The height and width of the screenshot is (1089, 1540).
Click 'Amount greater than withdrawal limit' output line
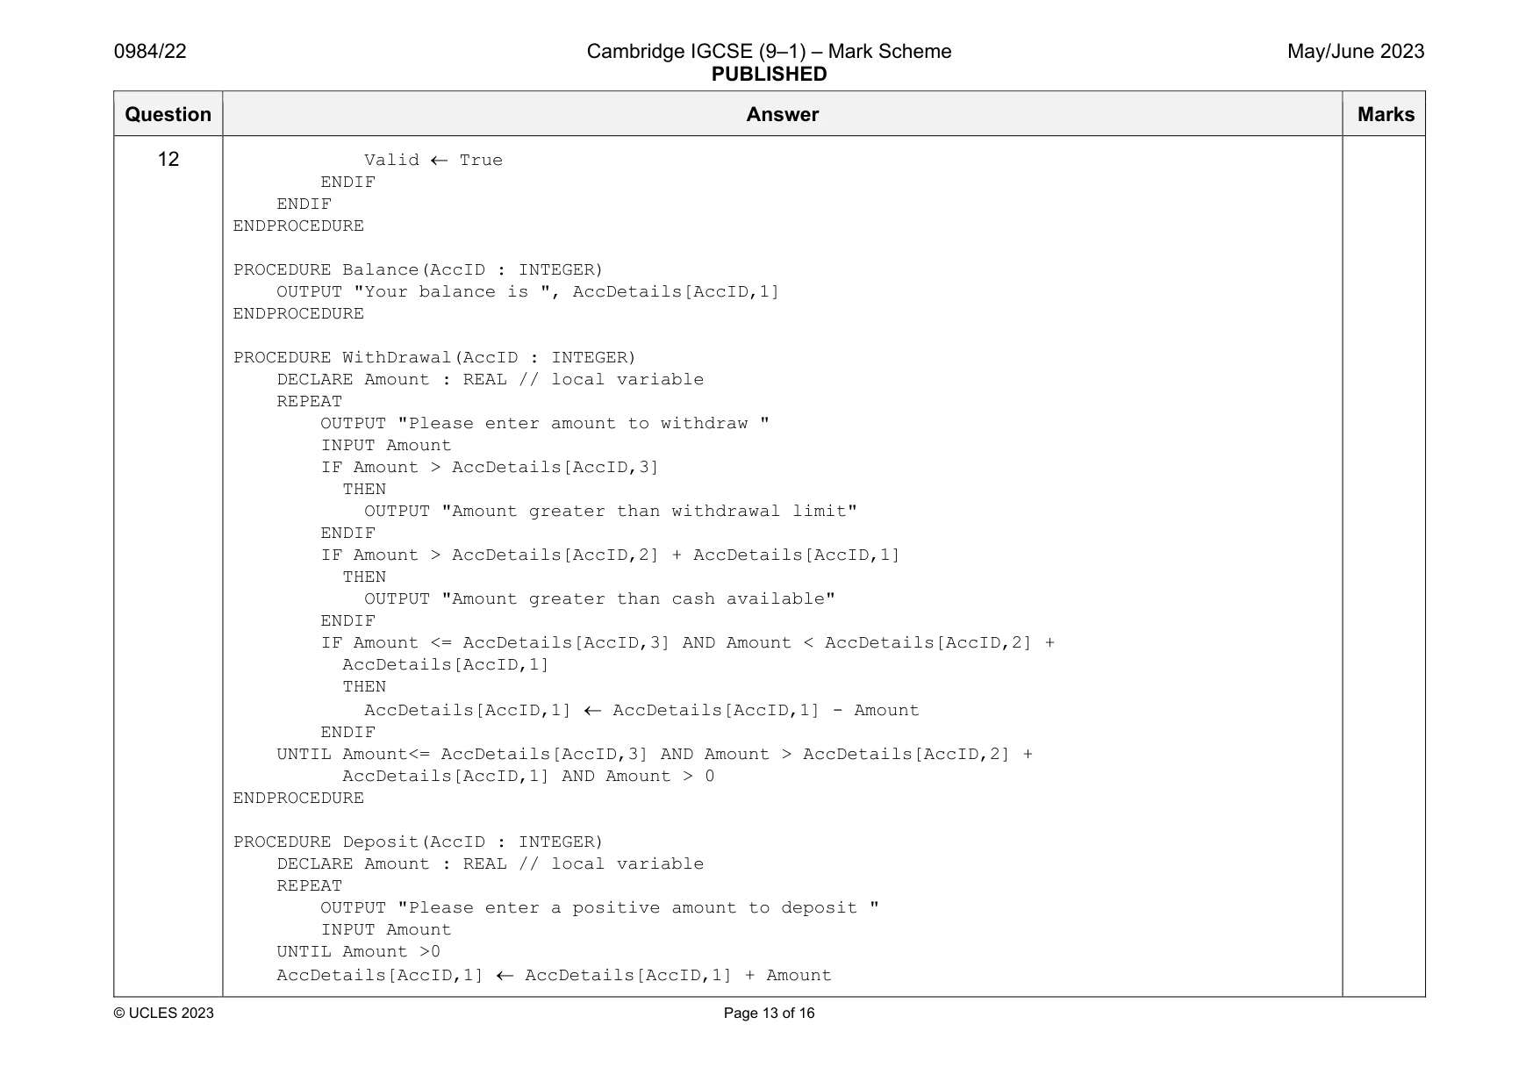[611, 511]
